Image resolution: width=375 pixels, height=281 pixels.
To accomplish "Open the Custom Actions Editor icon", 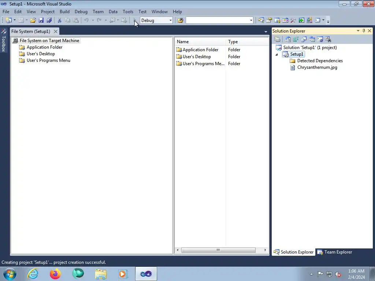I will (320, 39).
